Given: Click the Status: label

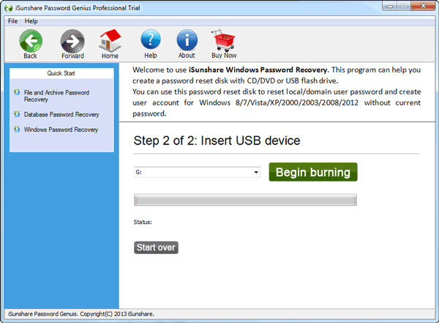Looking at the screenshot, I should (x=143, y=222).
